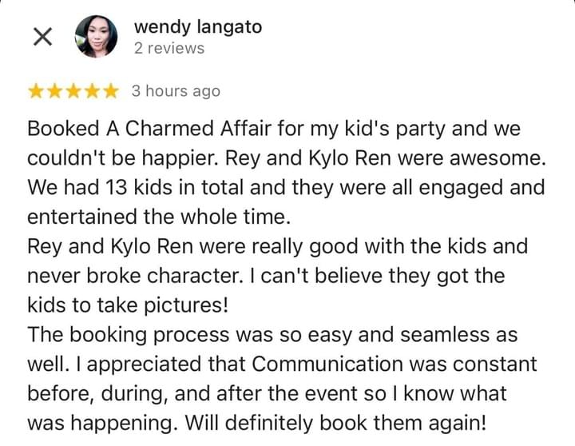Open wendy langato's profile picture
The image size is (575, 446).
click(97, 37)
